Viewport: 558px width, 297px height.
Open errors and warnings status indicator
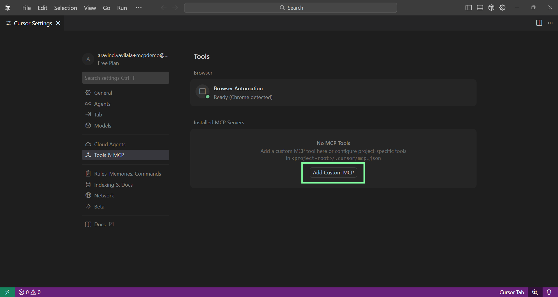click(30, 292)
